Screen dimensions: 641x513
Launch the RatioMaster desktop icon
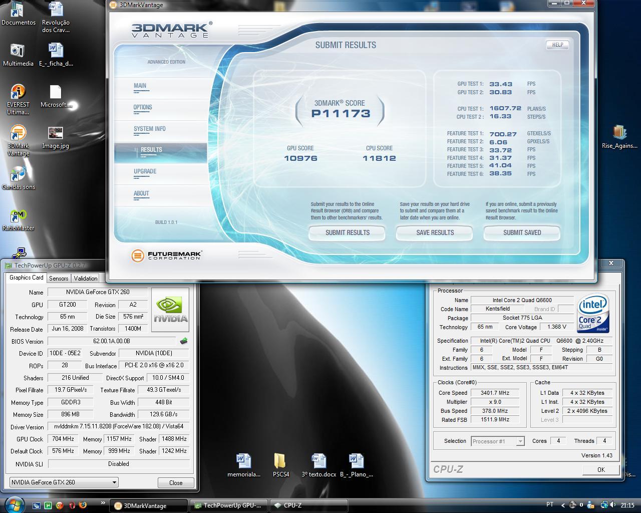18,219
